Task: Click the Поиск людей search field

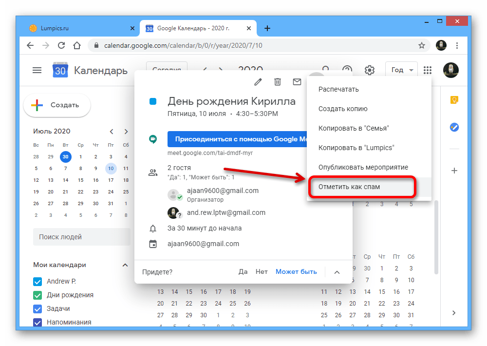Action: click(82, 237)
